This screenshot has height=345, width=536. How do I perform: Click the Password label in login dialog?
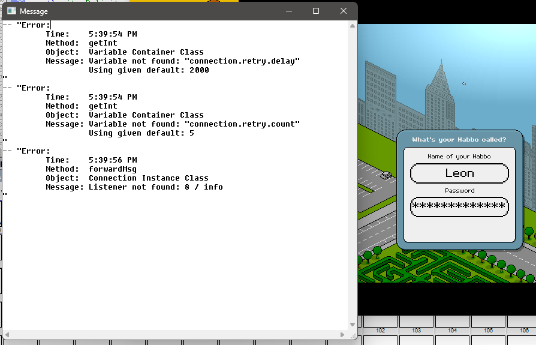point(459,190)
